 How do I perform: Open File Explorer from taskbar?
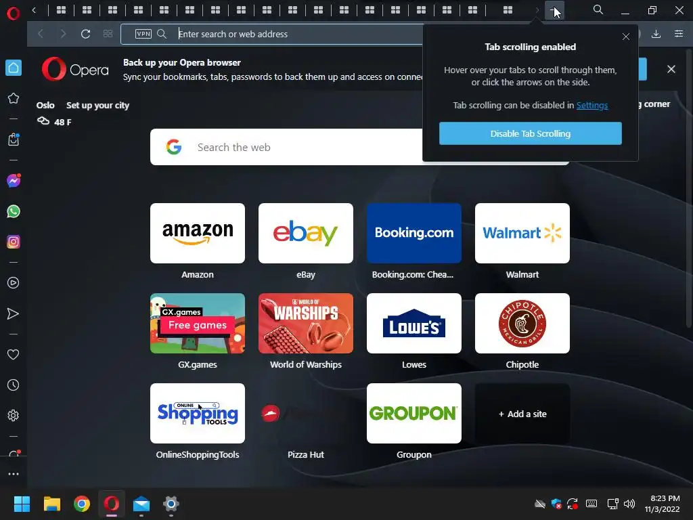(51, 504)
